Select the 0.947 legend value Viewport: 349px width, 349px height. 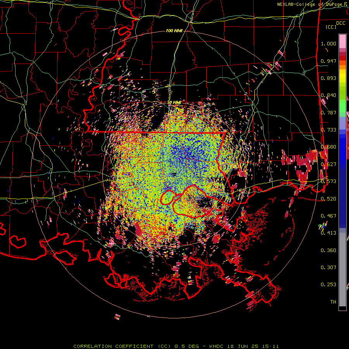tap(328, 61)
